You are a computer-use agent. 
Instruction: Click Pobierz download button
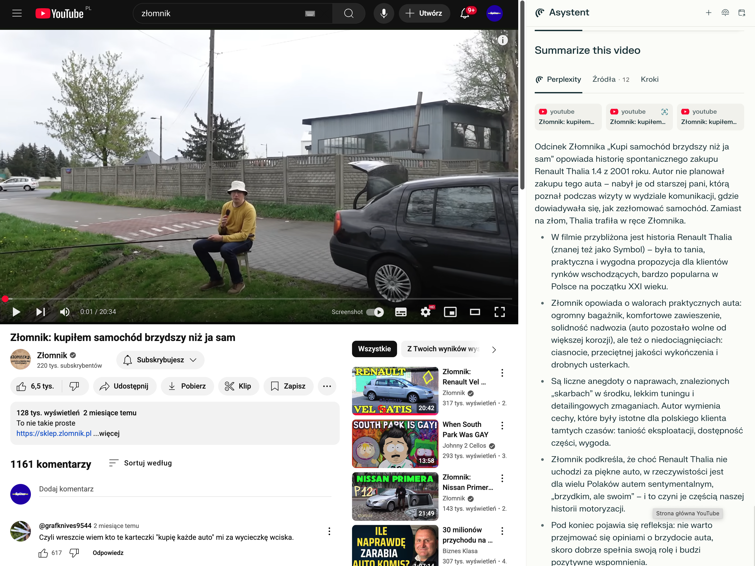click(187, 386)
